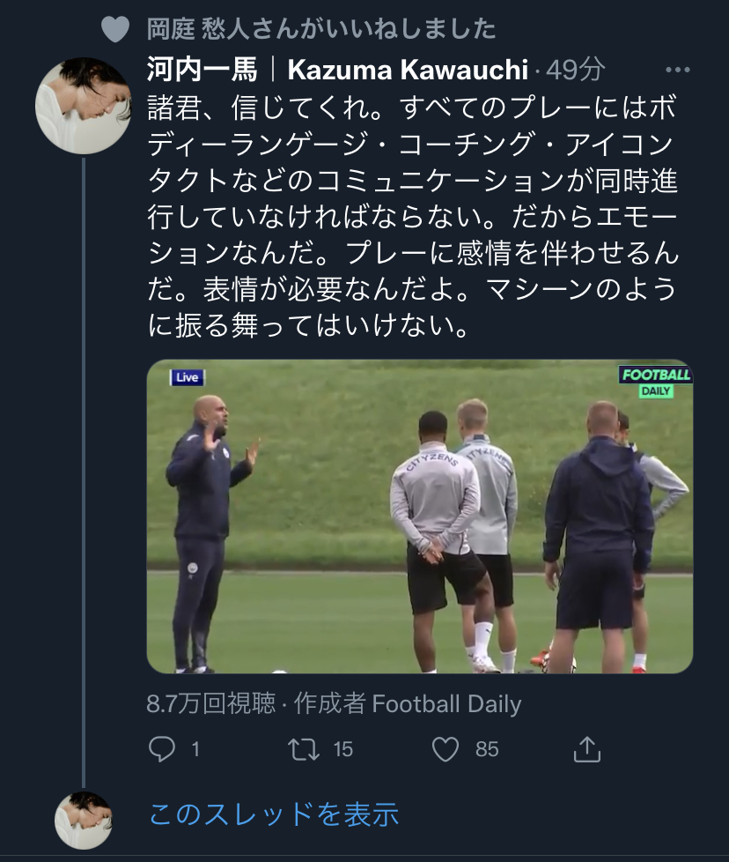729x862 pixels.
Task: Open the 河内一馬 | Kazuma Kawauchi display name
Action: (338, 70)
